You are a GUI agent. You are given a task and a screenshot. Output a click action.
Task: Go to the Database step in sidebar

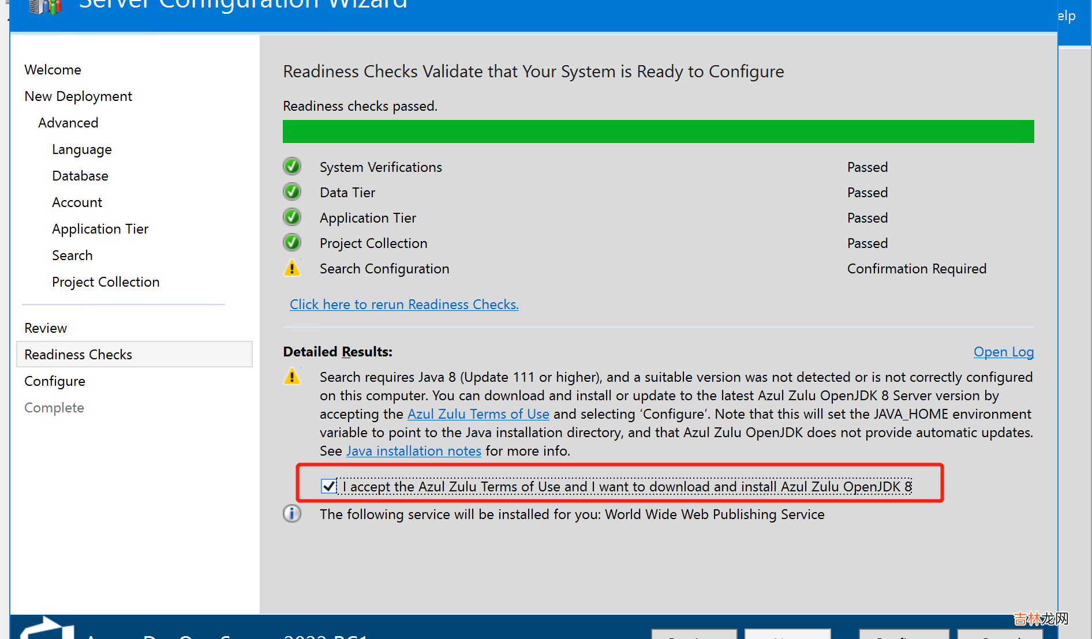tap(80, 176)
